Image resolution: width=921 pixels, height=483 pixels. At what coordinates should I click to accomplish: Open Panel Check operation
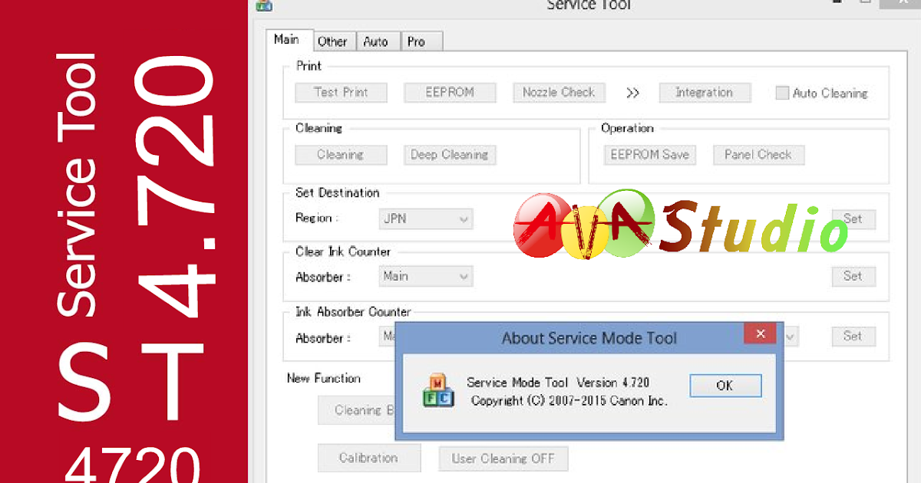pos(758,154)
